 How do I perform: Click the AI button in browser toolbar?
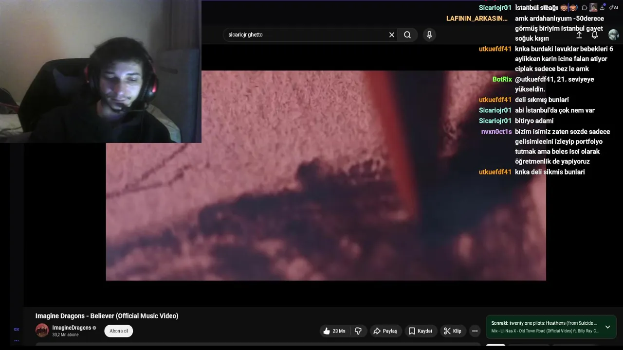click(x=614, y=7)
